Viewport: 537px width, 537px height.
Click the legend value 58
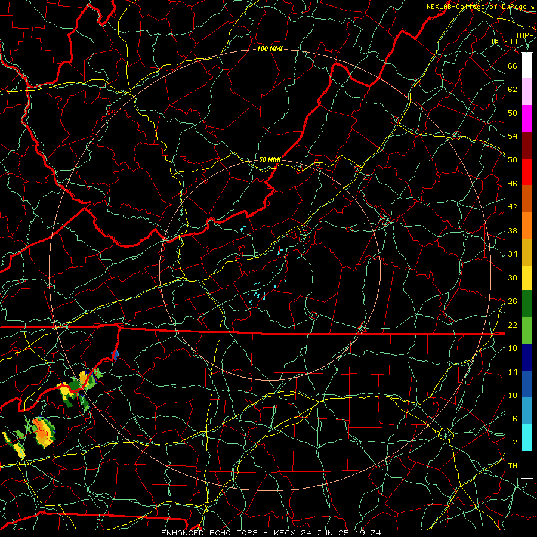[x=513, y=113]
